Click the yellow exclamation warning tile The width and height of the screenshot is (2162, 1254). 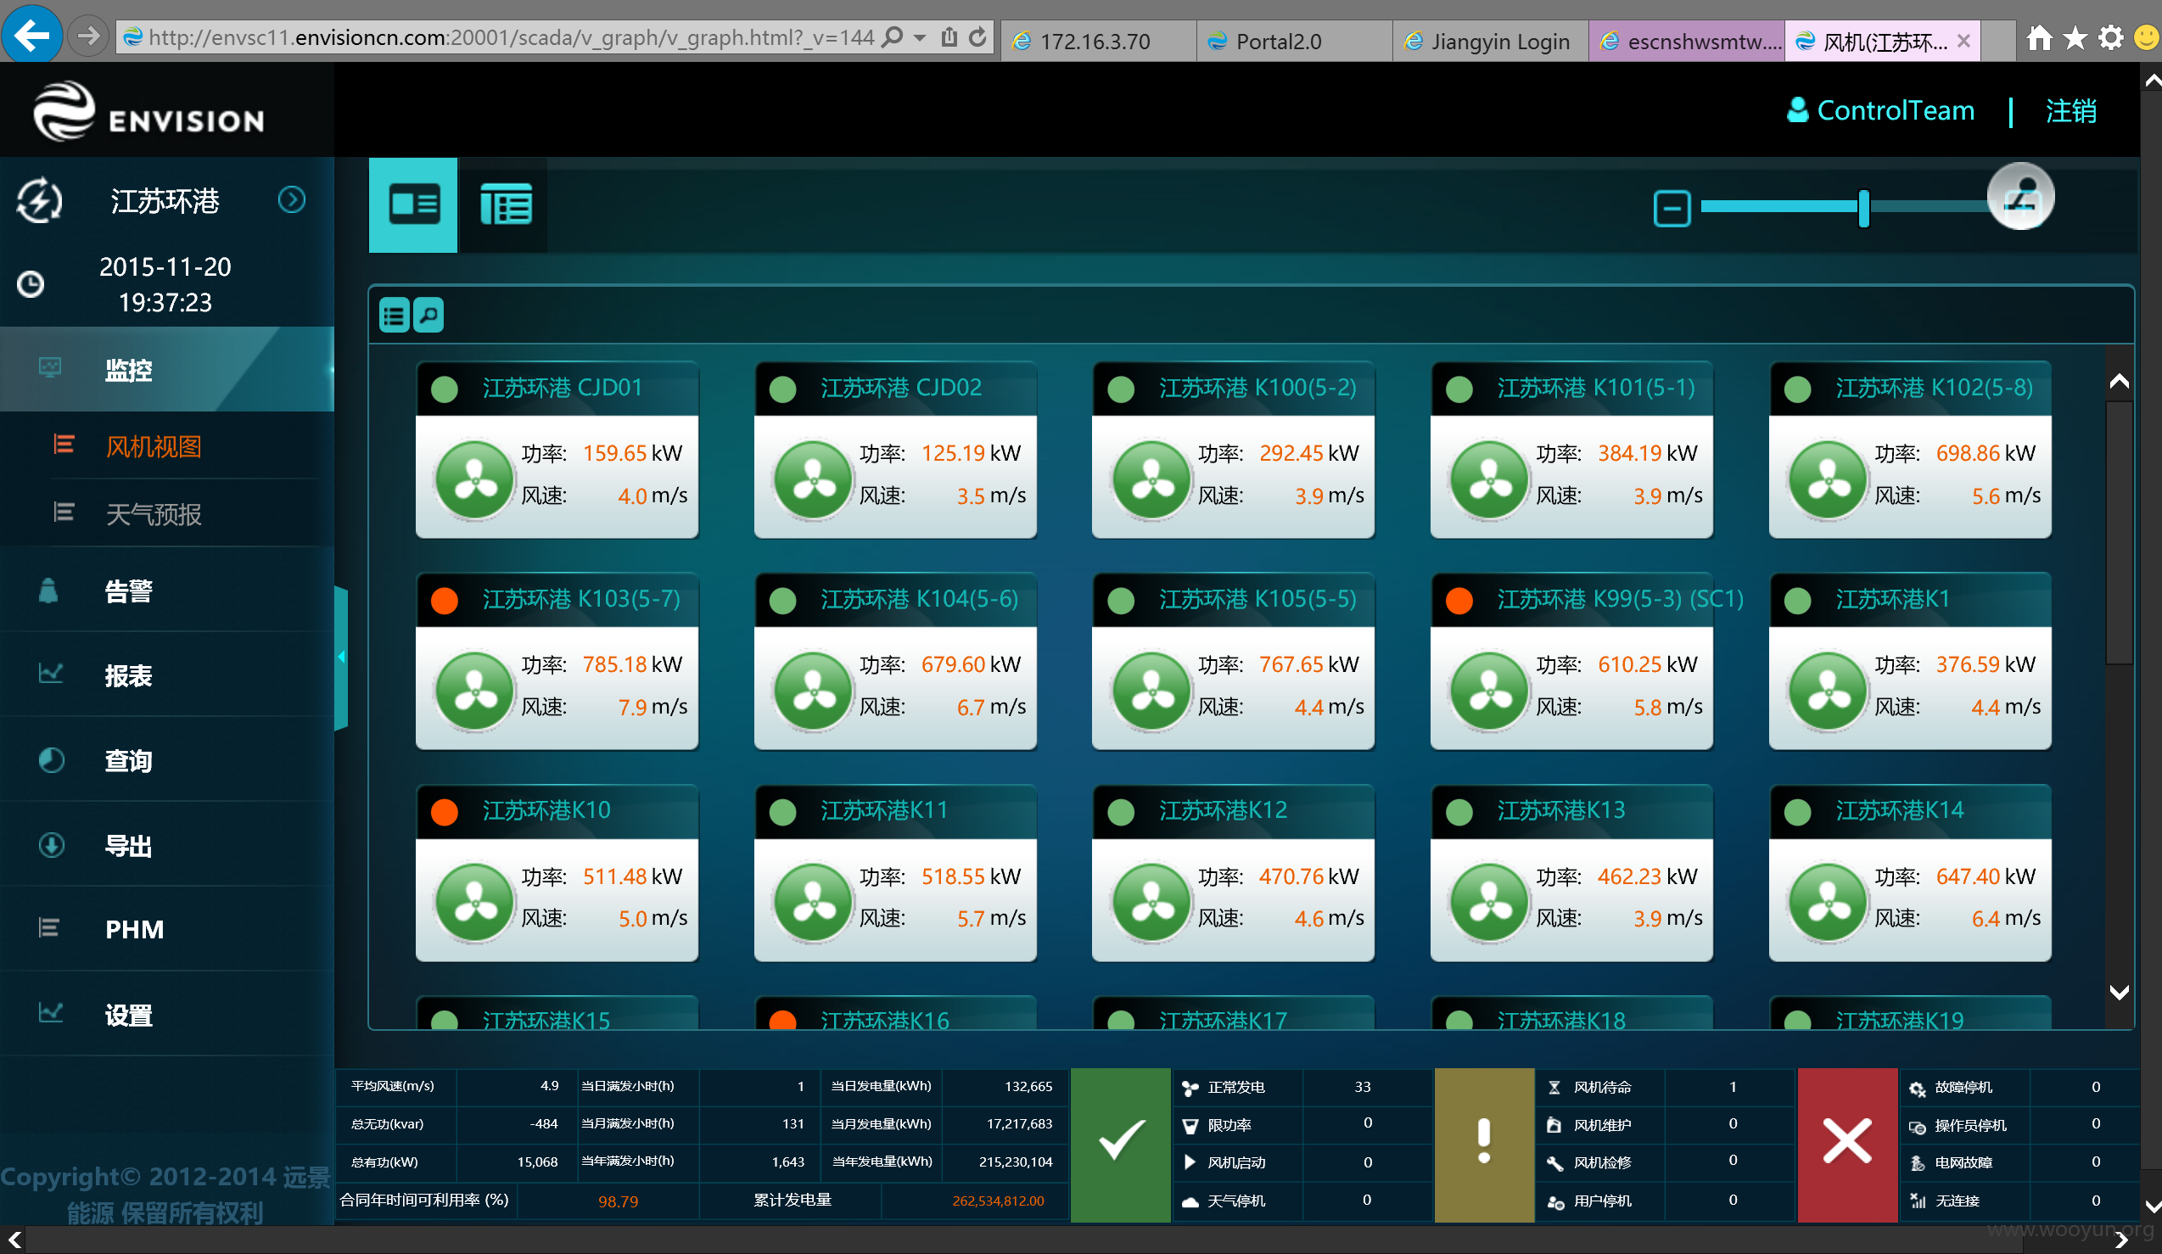click(1483, 1144)
